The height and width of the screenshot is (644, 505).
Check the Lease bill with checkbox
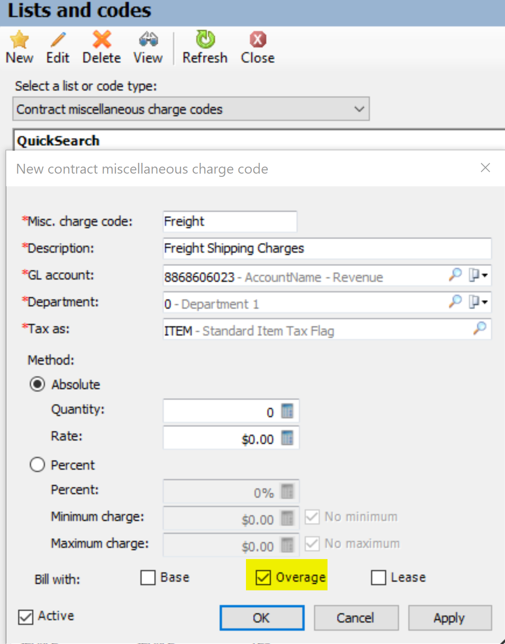coord(378,577)
